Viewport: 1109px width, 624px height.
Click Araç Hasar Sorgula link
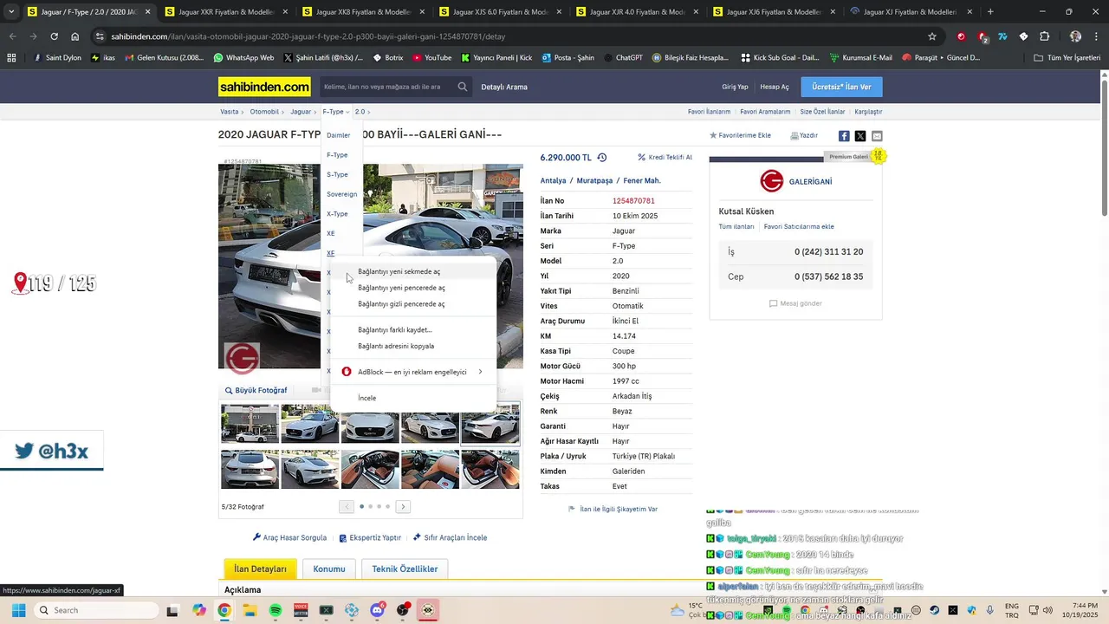tap(289, 537)
